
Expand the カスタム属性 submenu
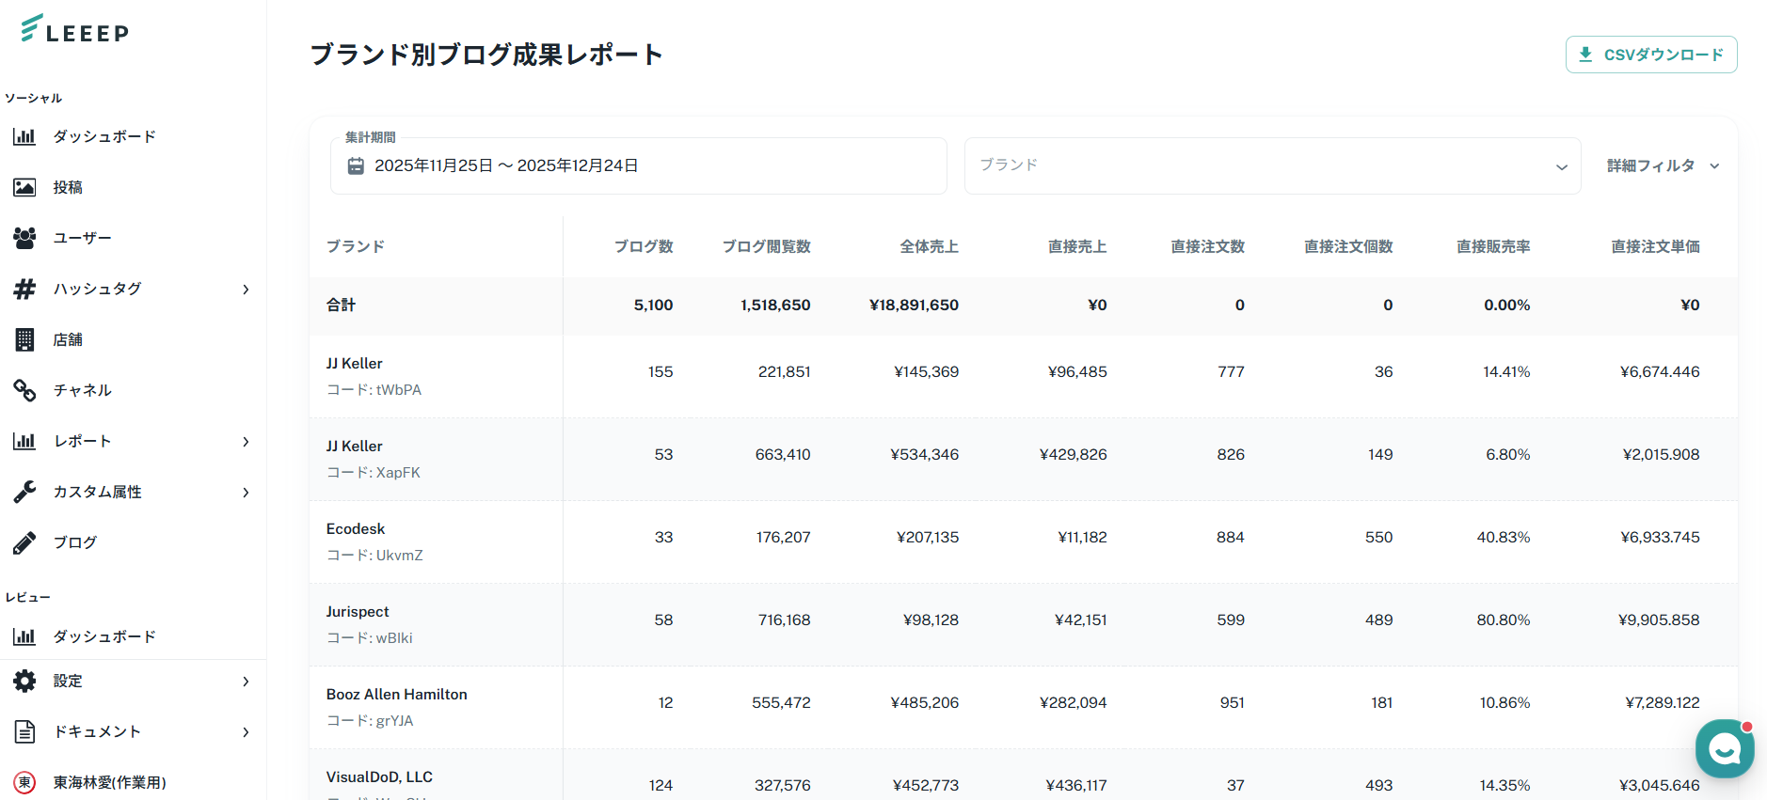pos(246,493)
